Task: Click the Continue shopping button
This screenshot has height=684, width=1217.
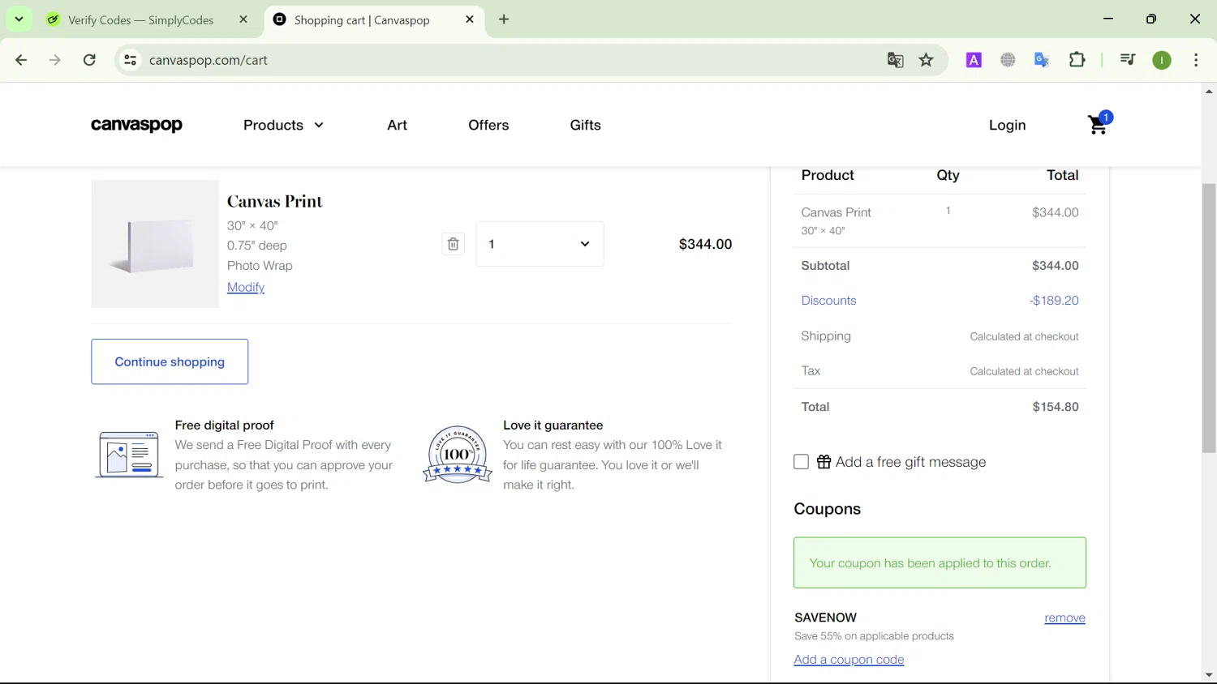Action: [x=170, y=361]
